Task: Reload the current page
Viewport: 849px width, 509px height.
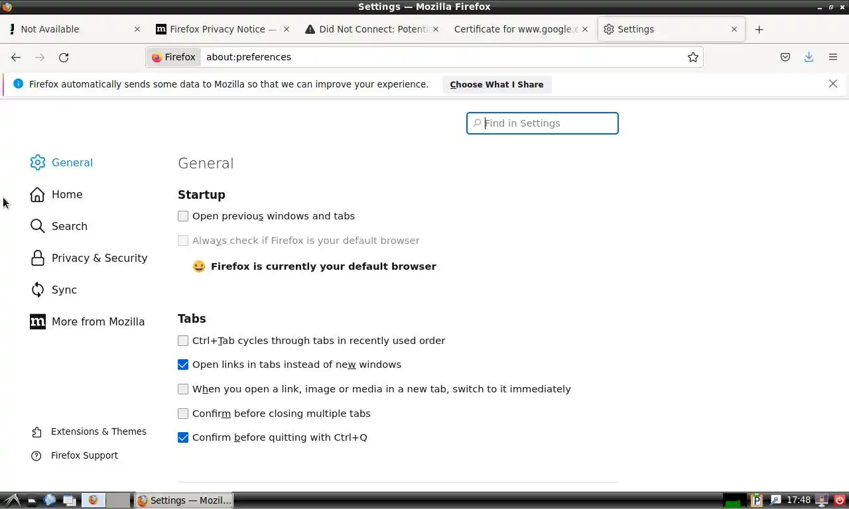Action: (64, 57)
